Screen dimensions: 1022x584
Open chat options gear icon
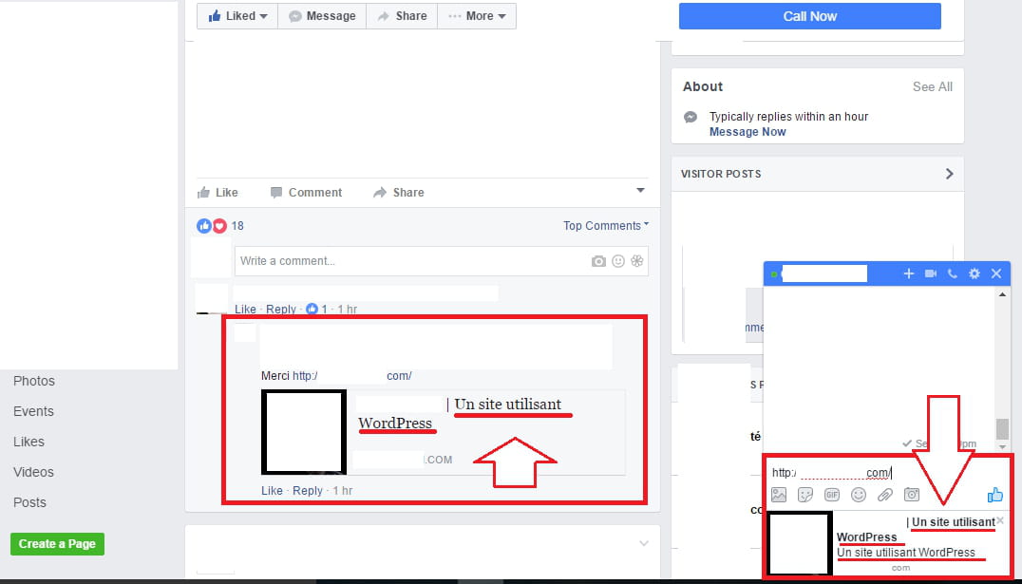coord(975,273)
